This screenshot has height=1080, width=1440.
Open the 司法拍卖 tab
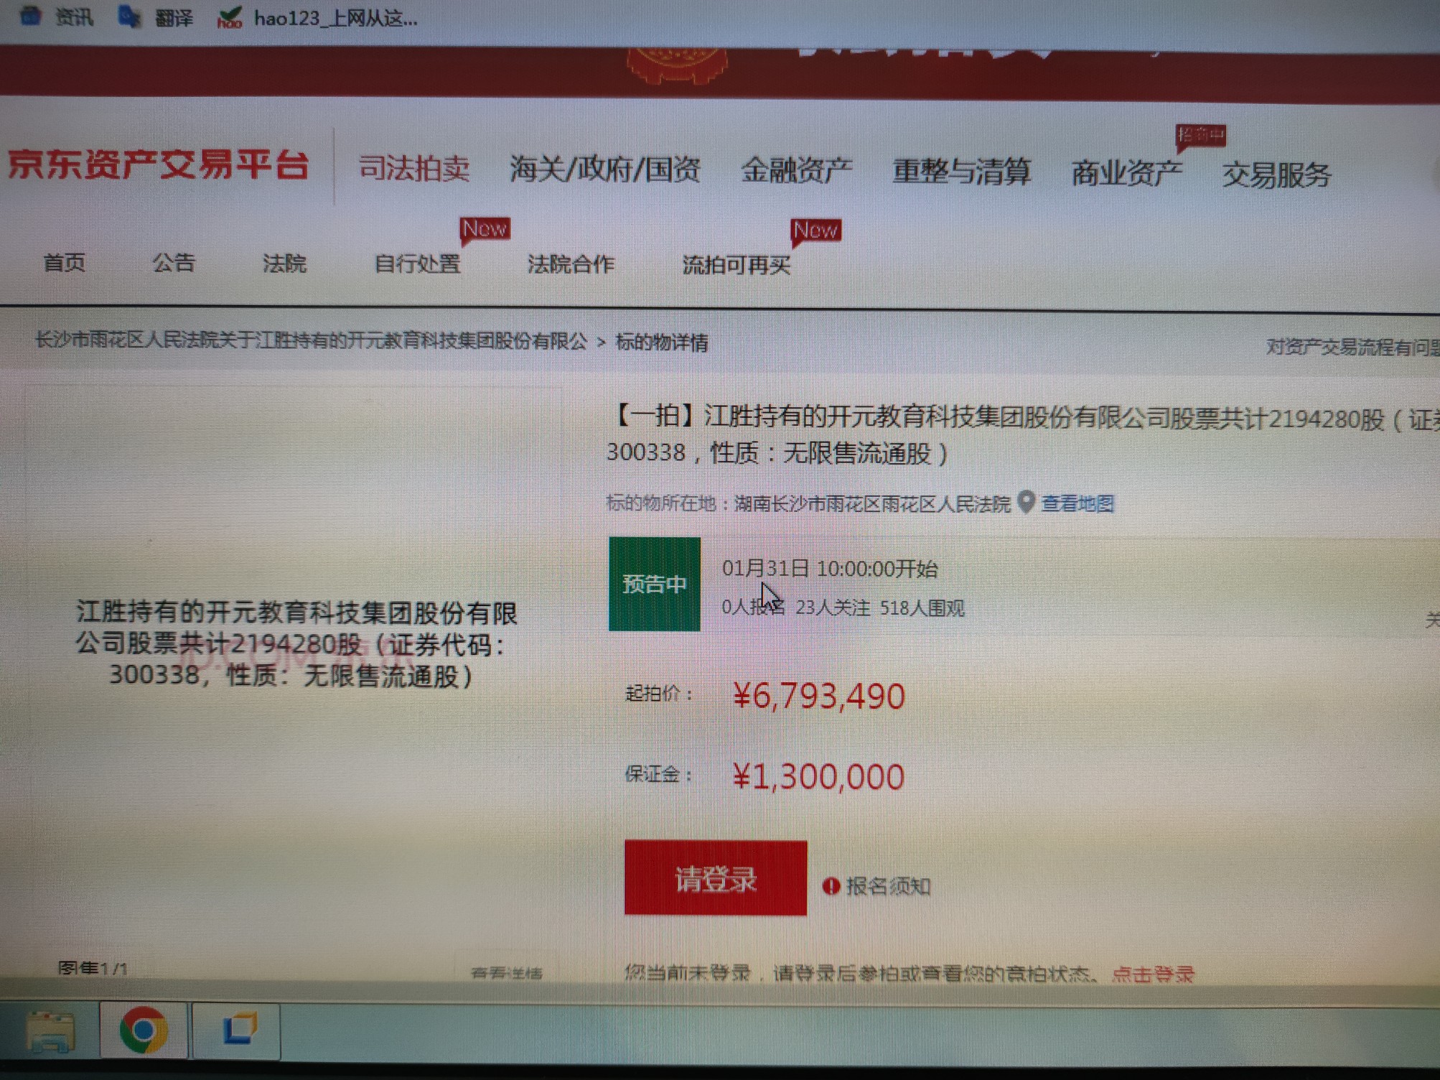pos(414,169)
